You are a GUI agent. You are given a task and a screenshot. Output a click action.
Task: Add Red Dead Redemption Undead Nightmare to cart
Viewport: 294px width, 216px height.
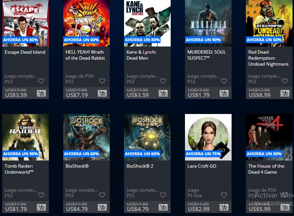click(x=285, y=93)
